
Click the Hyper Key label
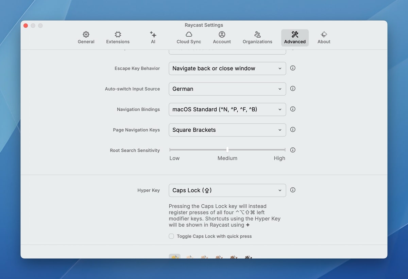149,190
